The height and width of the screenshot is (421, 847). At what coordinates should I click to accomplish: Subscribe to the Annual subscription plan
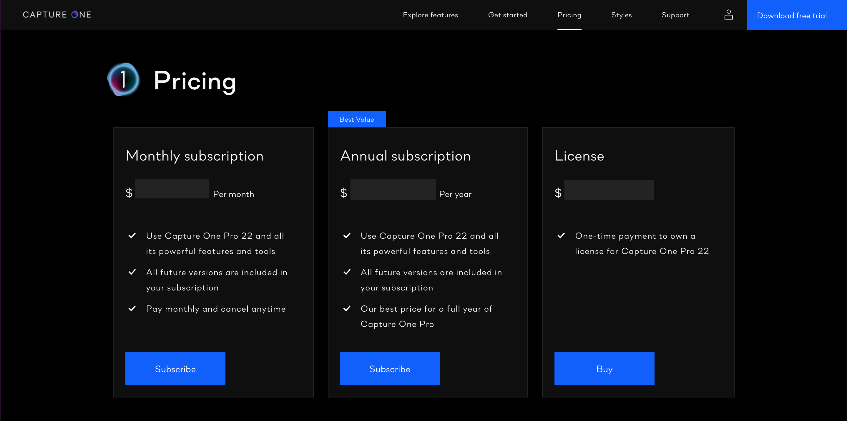(390, 368)
